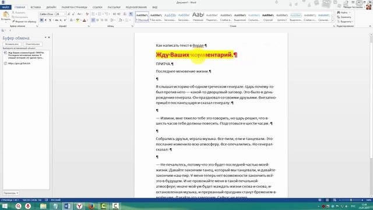
Task: Sort paragraphs with the sort icon
Action: (125, 14)
